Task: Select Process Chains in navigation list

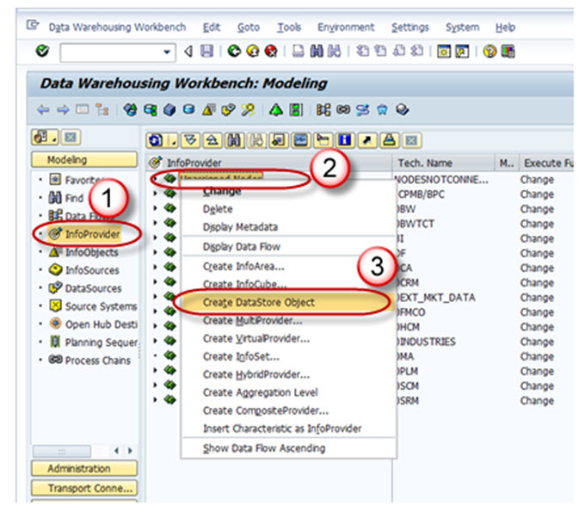Action: pyautogui.click(x=97, y=361)
